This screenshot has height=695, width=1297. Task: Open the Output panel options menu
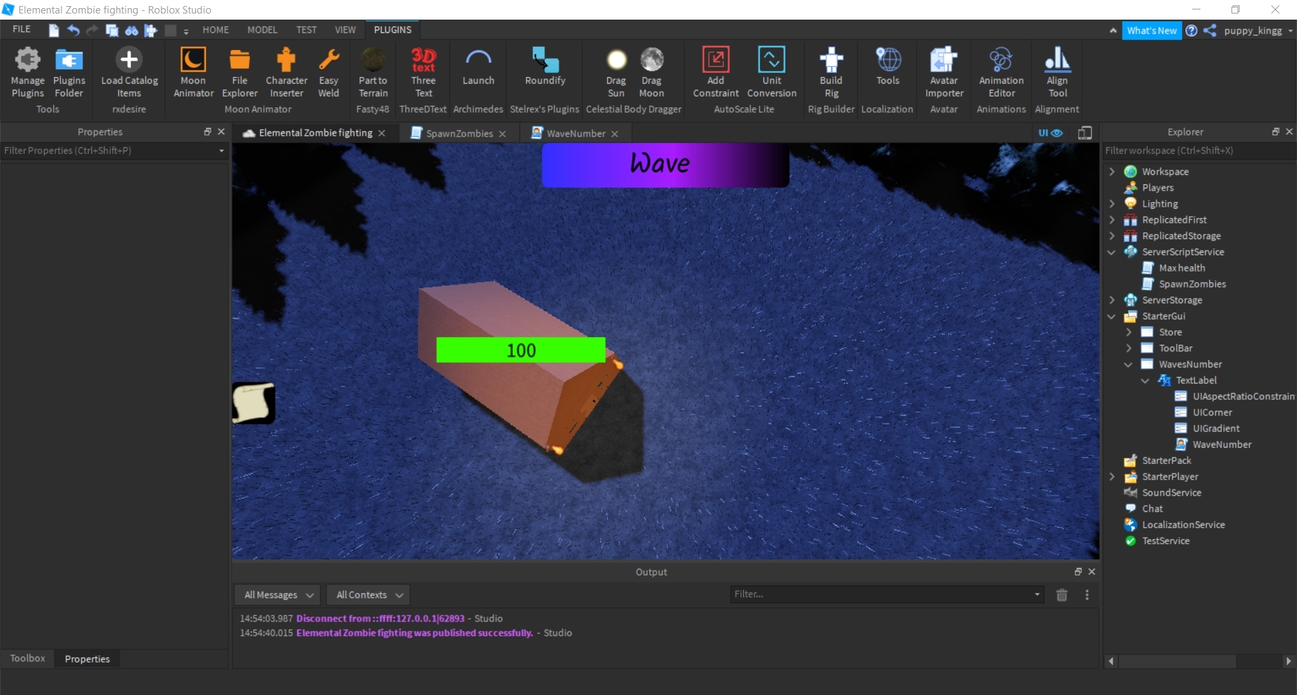[1087, 595]
